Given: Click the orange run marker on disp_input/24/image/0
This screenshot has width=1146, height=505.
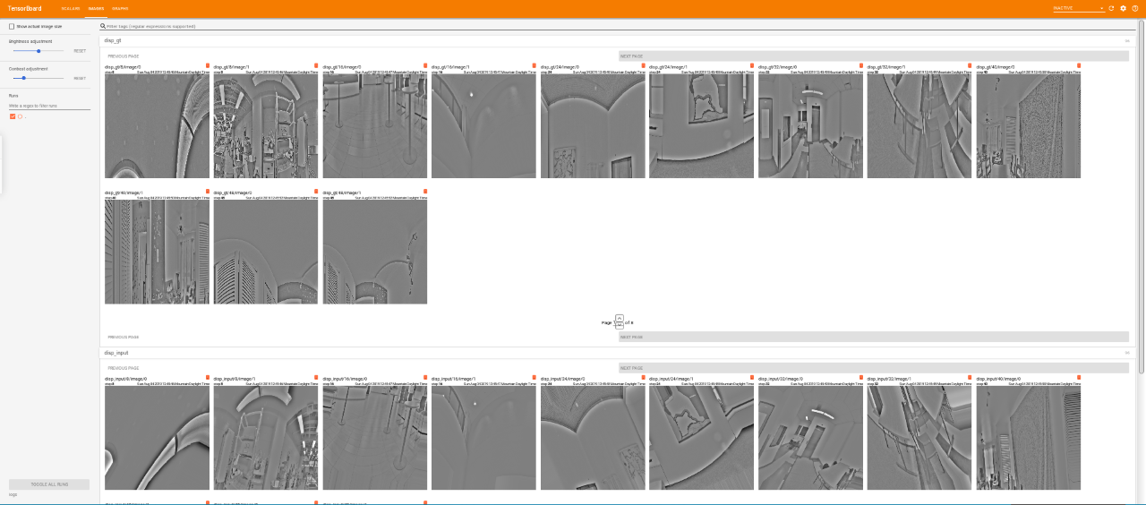Looking at the screenshot, I should point(643,378).
